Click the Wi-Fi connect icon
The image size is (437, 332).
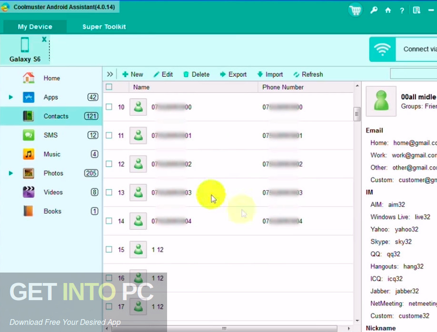(382, 49)
